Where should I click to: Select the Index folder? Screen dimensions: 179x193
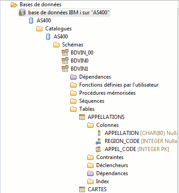102,181
